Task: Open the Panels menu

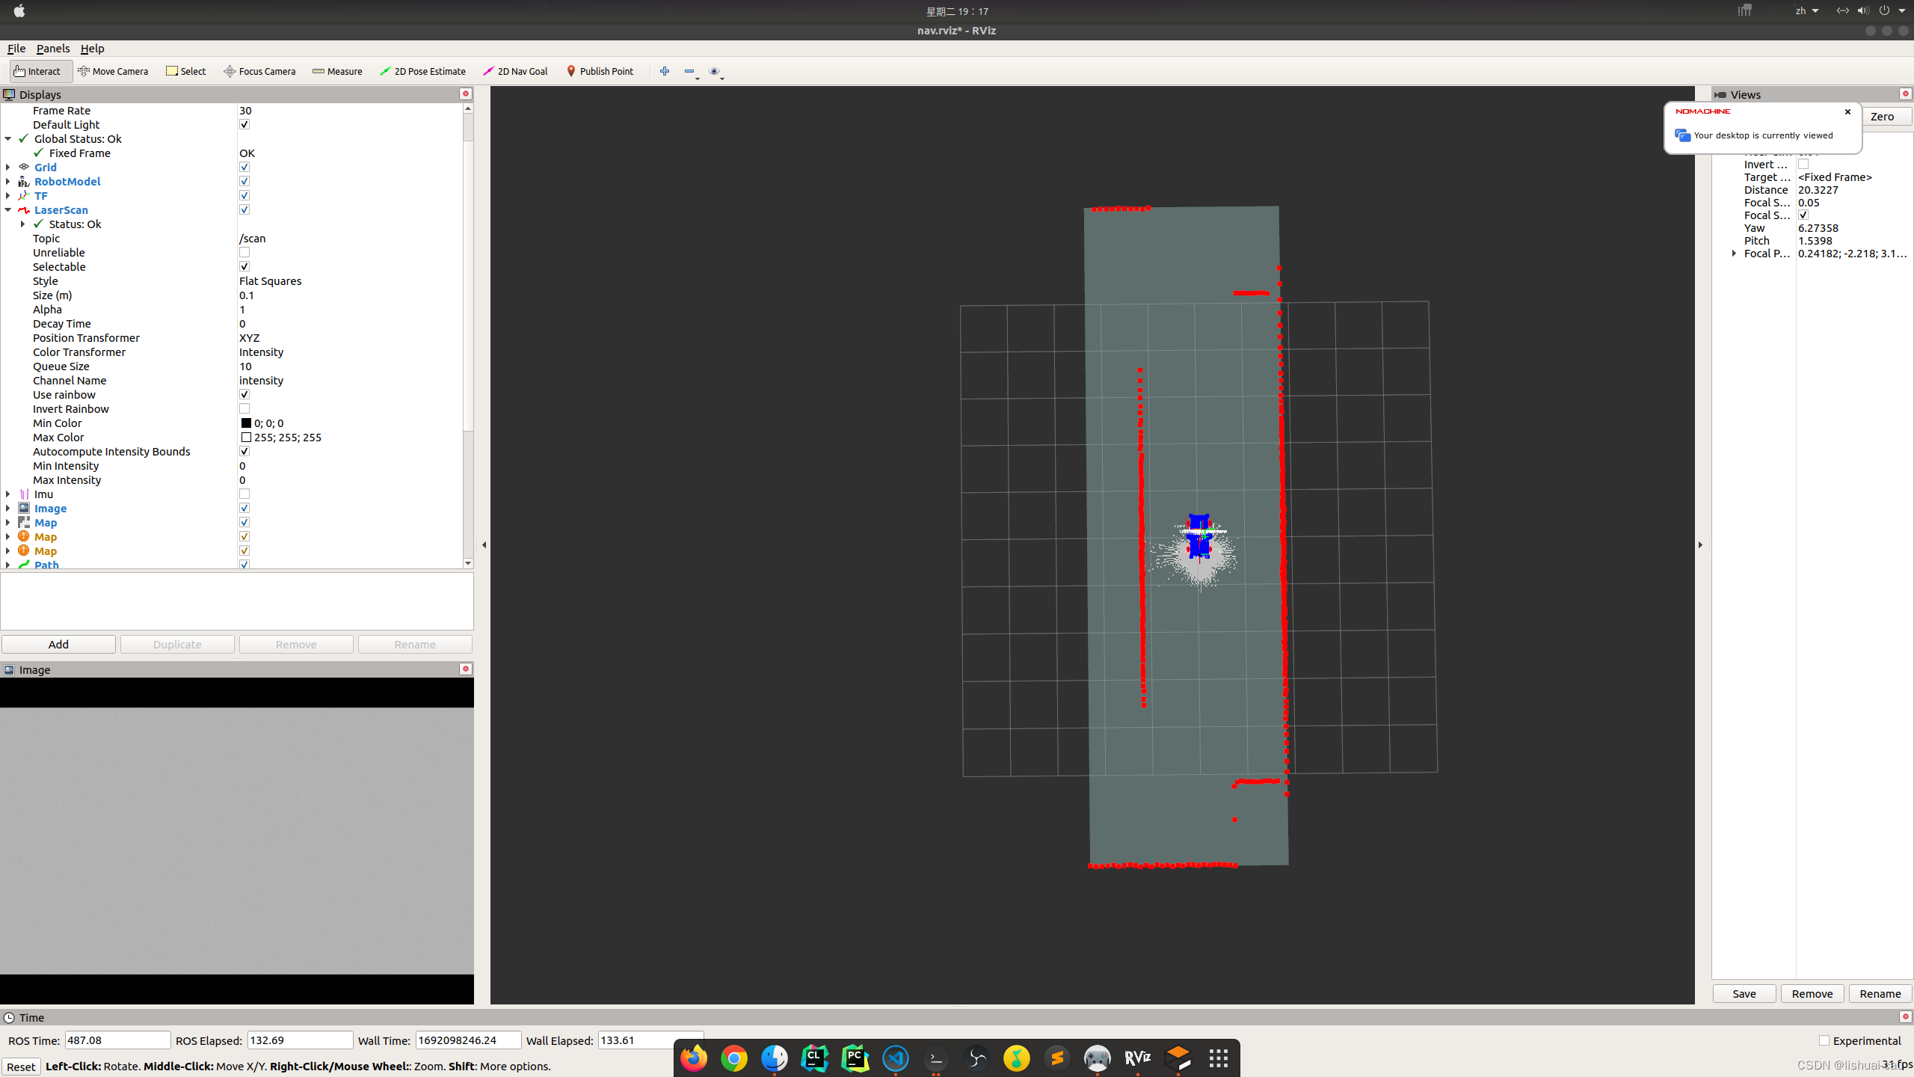Action: [x=52, y=49]
